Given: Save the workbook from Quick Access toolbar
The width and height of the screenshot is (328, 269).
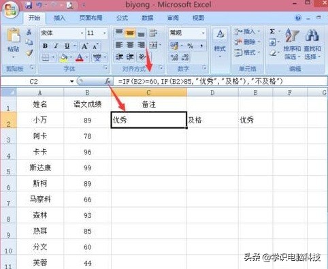Looking at the screenshot, I should tap(29, 5).
